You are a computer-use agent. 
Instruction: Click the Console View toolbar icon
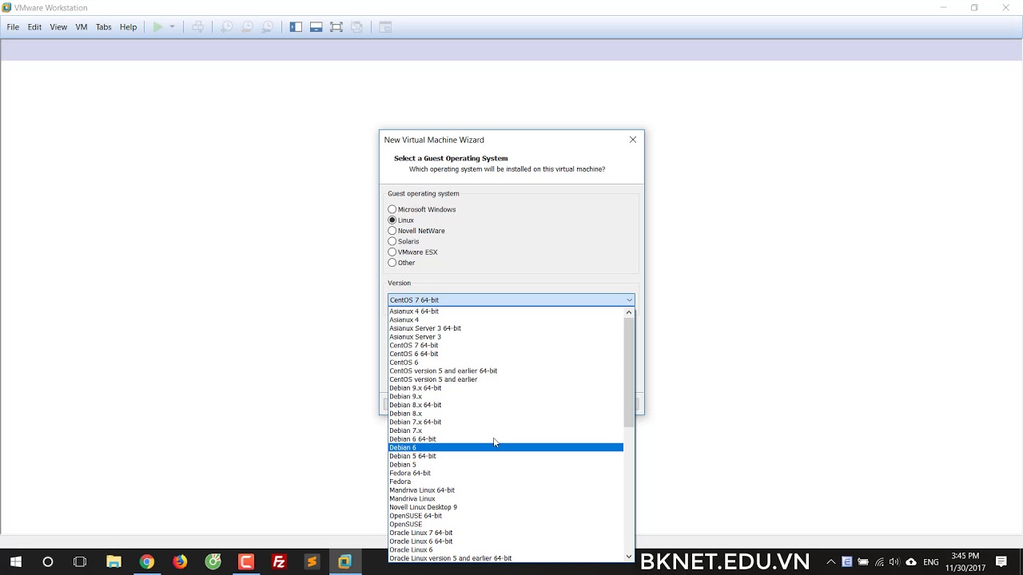[385, 27]
